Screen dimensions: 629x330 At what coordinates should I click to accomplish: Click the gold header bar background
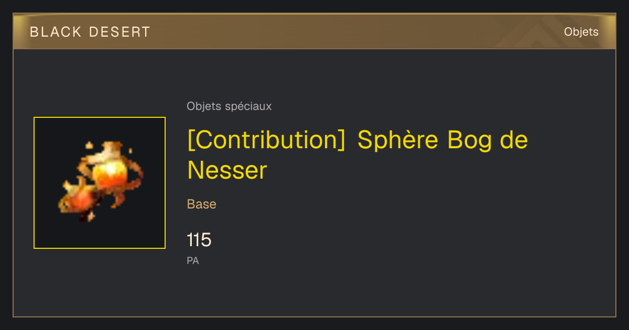tap(314, 31)
